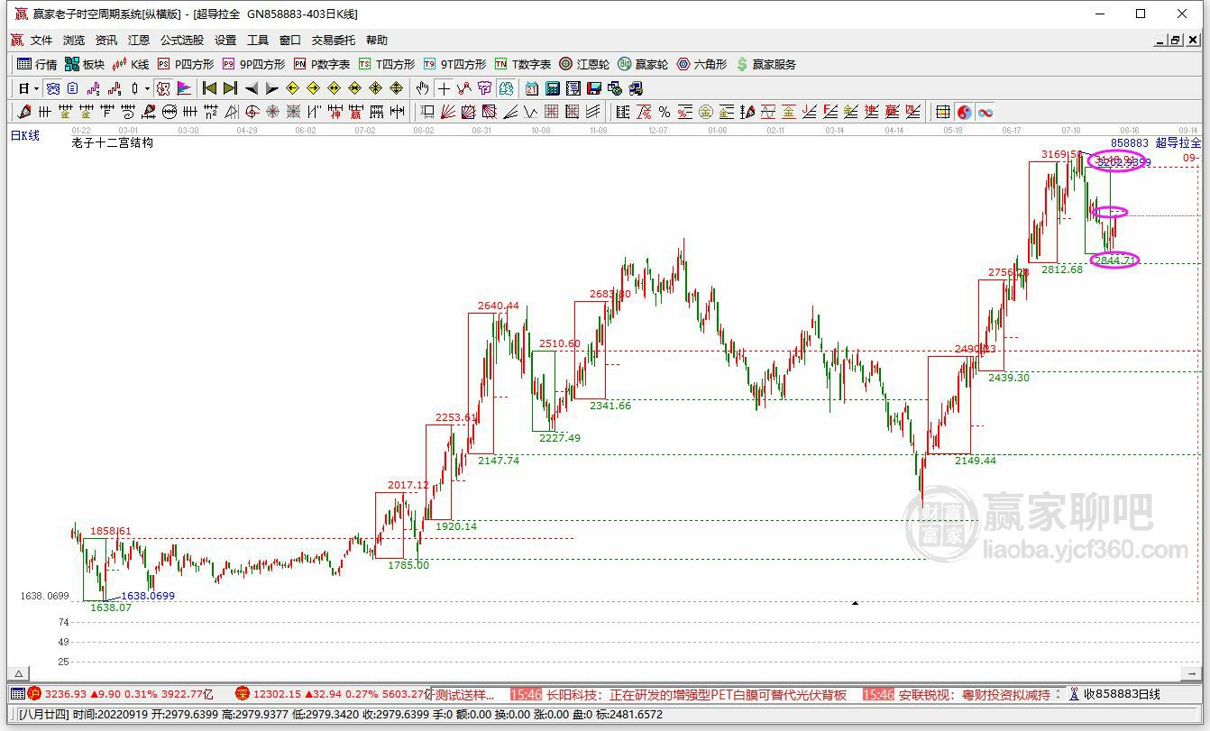This screenshot has width=1210, height=731.
Task: Step chart right with black right triangle
Action: 272,88
